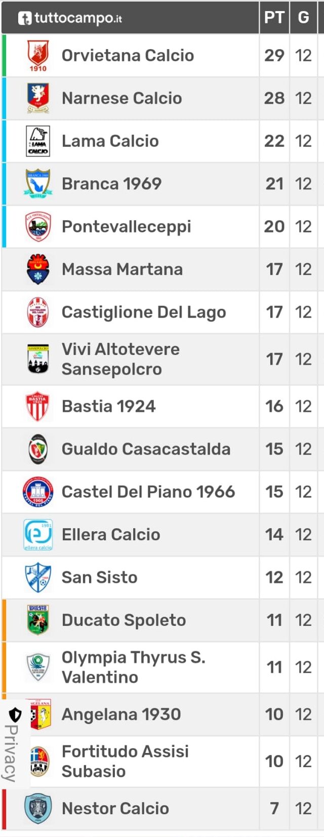Screen dimensions: 324x837
Task: Open Vivi Altotevere Sansepolcro team link
Action: pyautogui.click(x=120, y=360)
